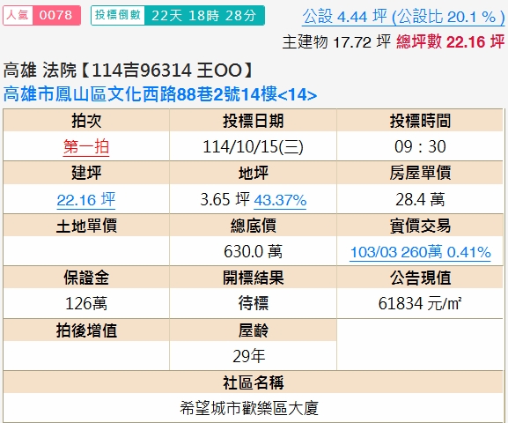508x423 pixels.
Task: Click the 總坪數 22.16 坪 red text
Action: click(450, 41)
